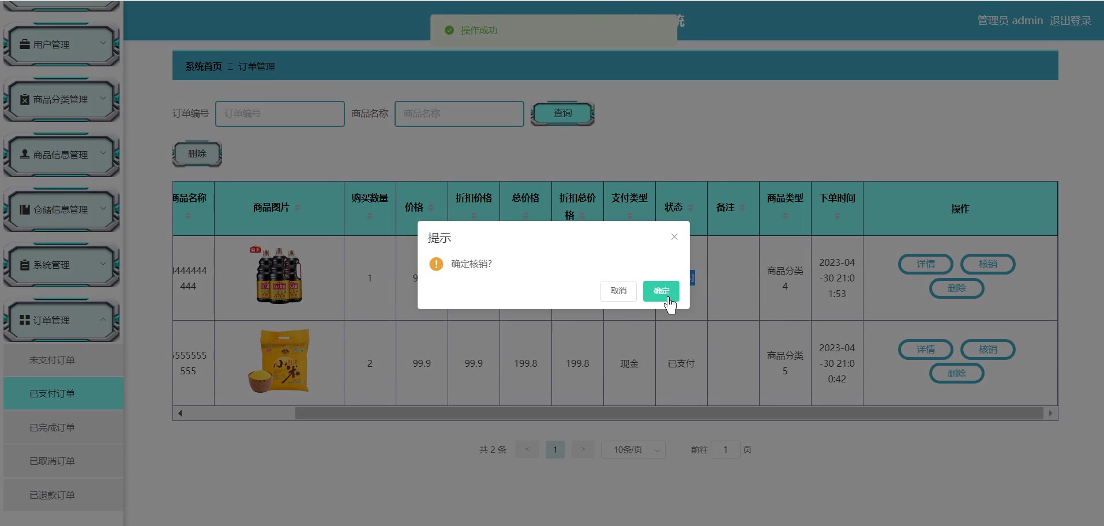Go to next page arrow
Image resolution: width=1104 pixels, height=526 pixels.
coord(583,449)
